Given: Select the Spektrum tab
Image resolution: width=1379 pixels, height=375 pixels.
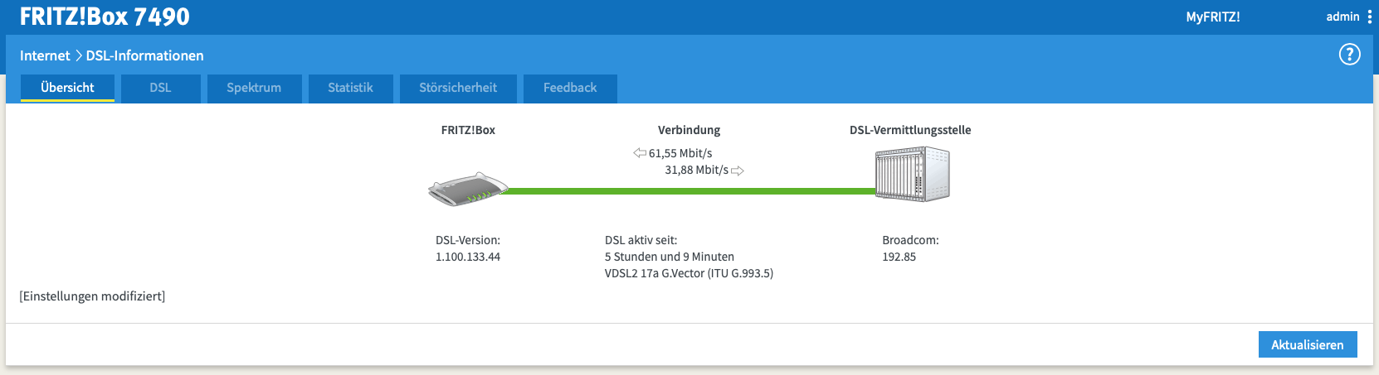Looking at the screenshot, I should (254, 88).
